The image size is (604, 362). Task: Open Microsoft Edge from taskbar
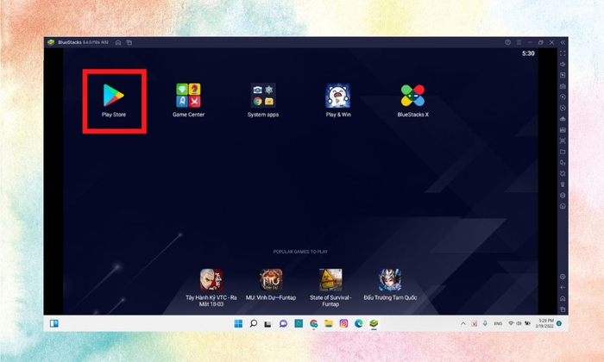359,323
